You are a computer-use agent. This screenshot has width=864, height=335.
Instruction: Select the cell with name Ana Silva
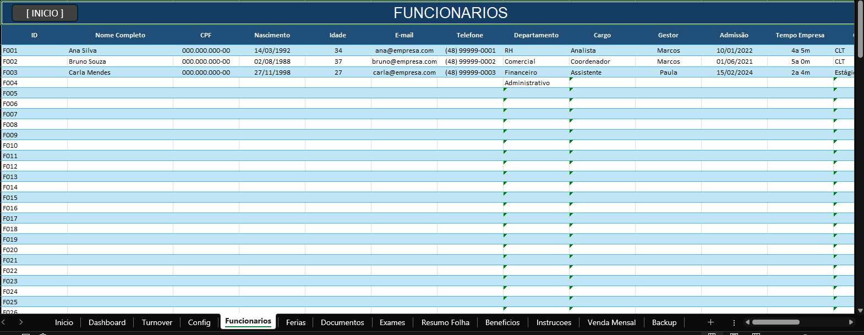click(x=120, y=51)
